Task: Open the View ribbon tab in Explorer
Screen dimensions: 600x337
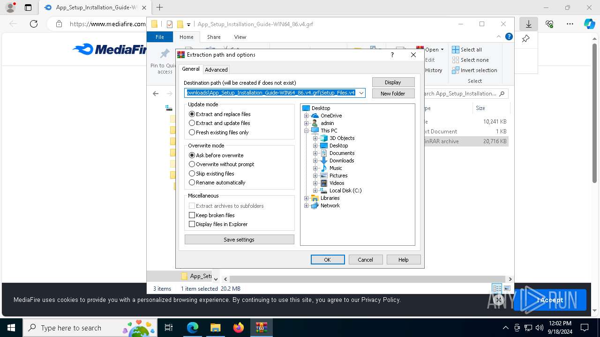Action: coord(240,37)
